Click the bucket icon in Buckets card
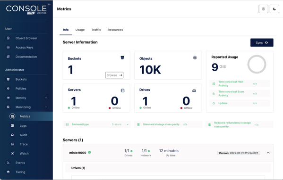 pos(122,57)
